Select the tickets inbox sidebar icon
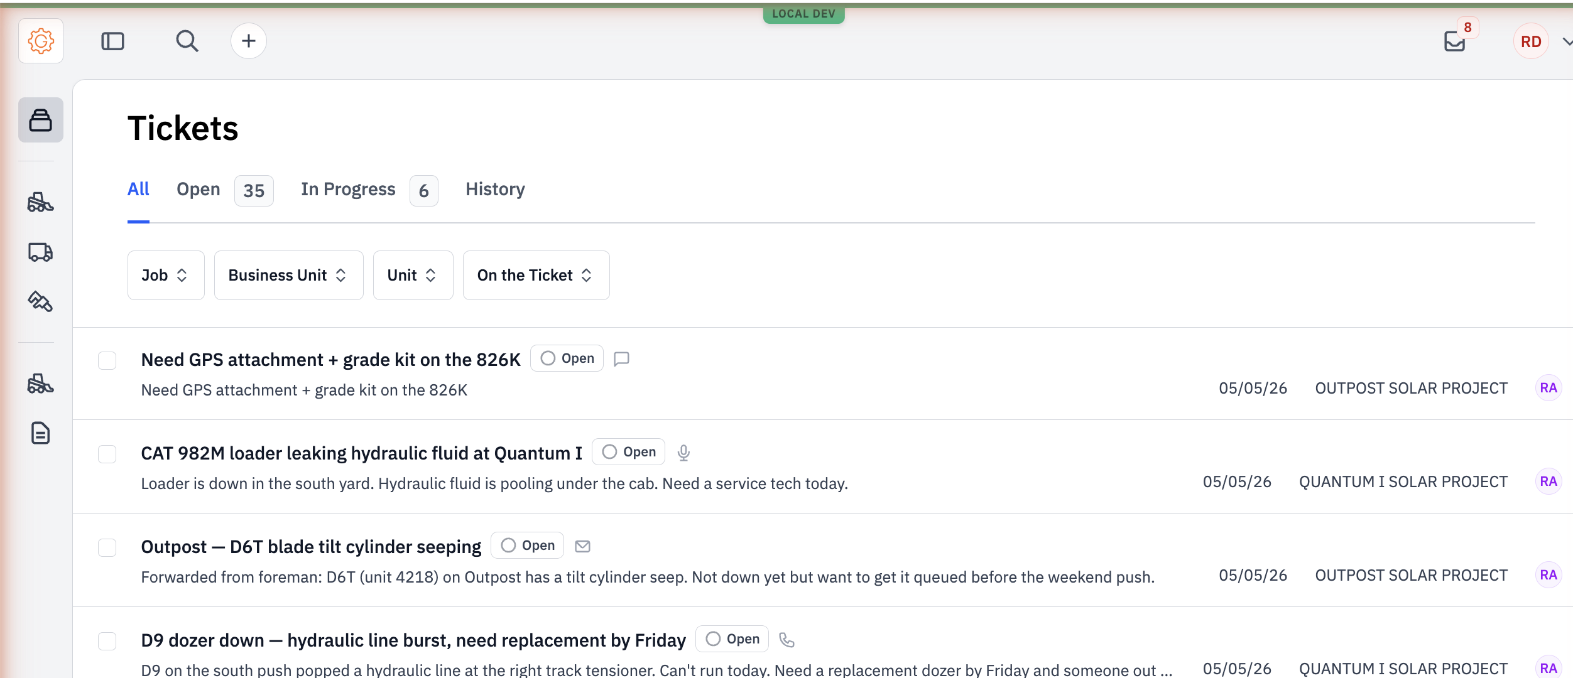 pos(41,120)
